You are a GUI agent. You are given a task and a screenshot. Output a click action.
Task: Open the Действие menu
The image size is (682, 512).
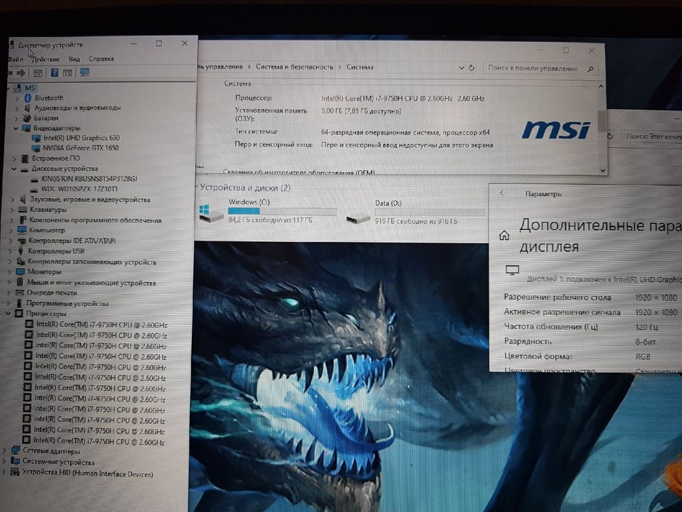click(46, 59)
